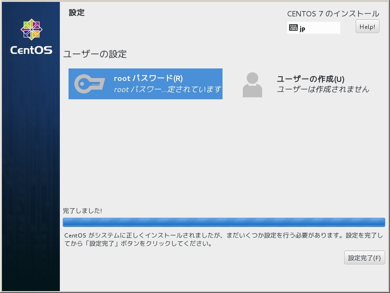Click ユーザーは作成されません status text
The width and height of the screenshot is (390, 293).
pyautogui.click(x=323, y=89)
